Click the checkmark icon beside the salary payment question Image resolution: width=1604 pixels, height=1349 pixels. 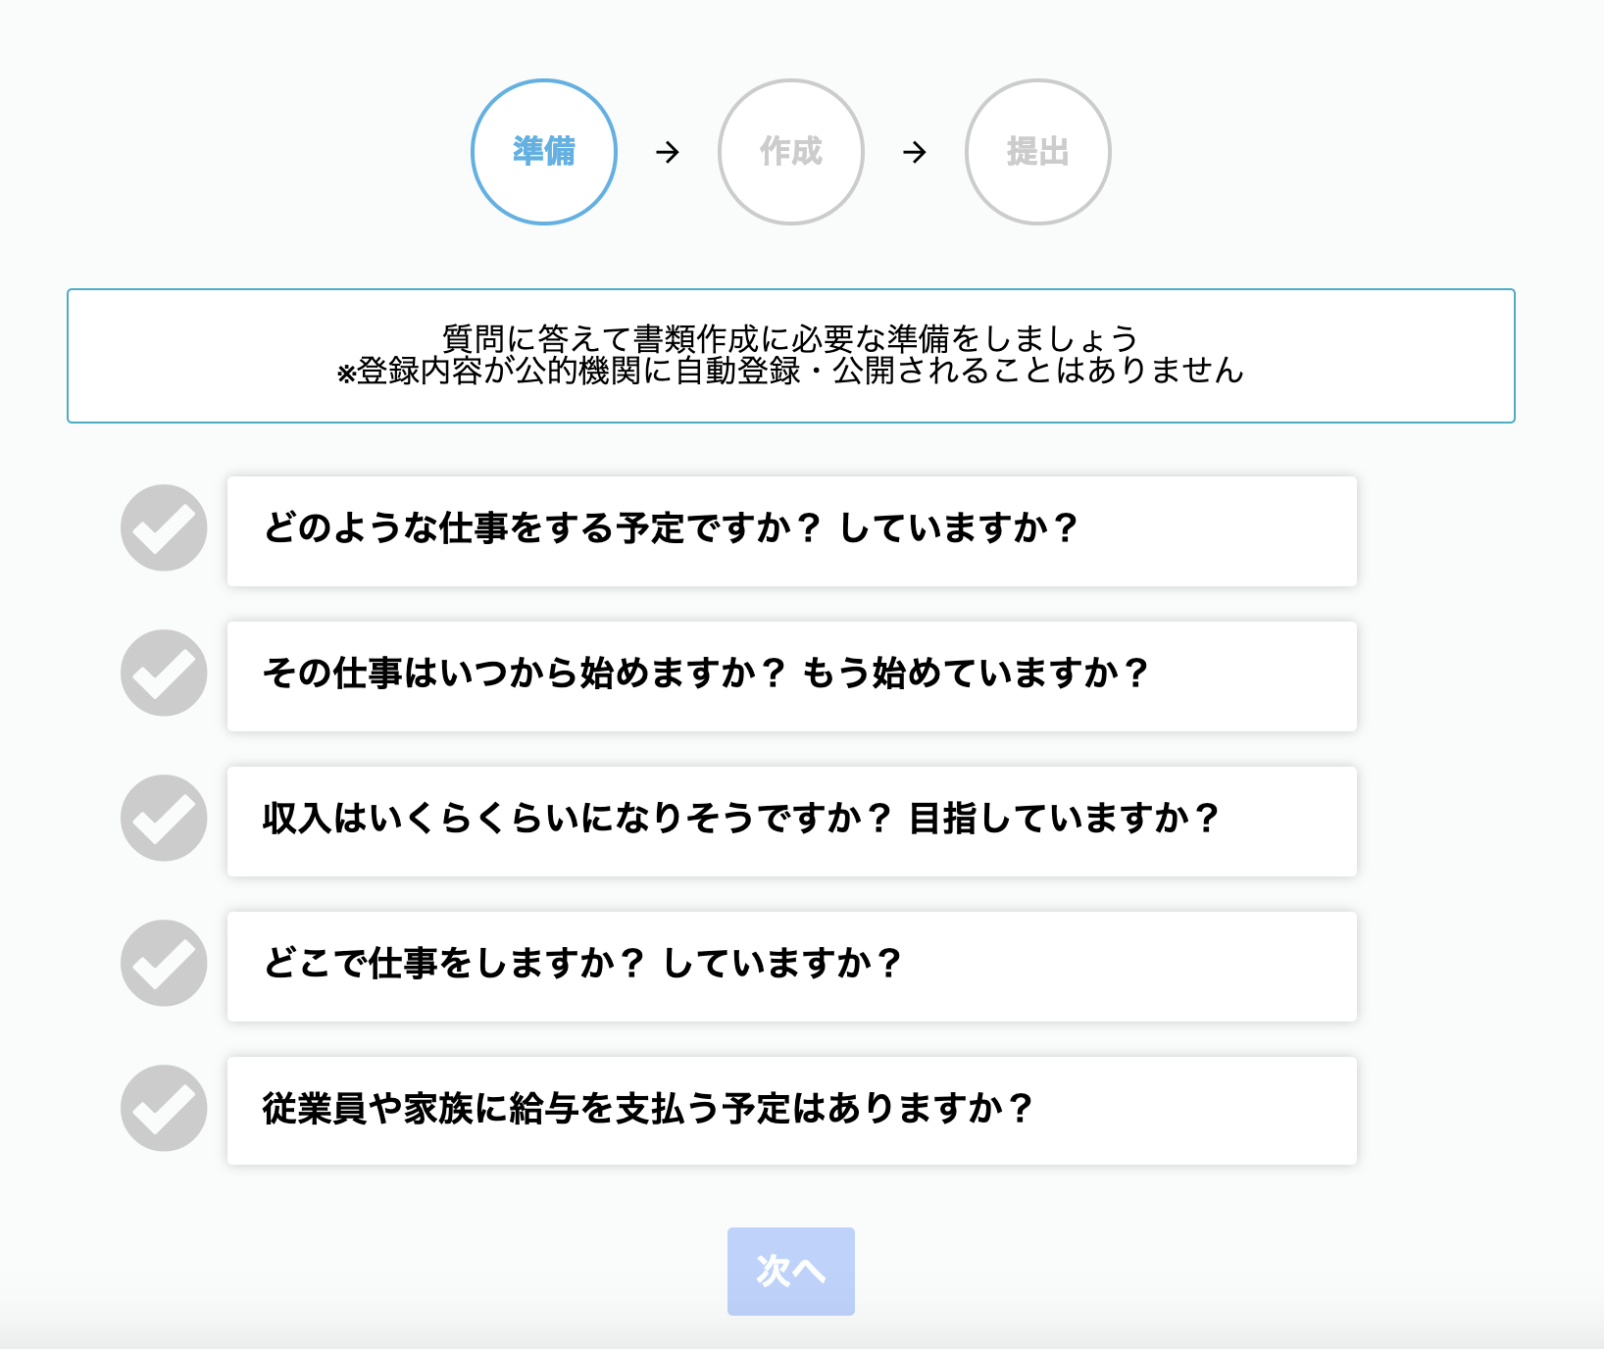pyautogui.click(x=164, y=1110)
